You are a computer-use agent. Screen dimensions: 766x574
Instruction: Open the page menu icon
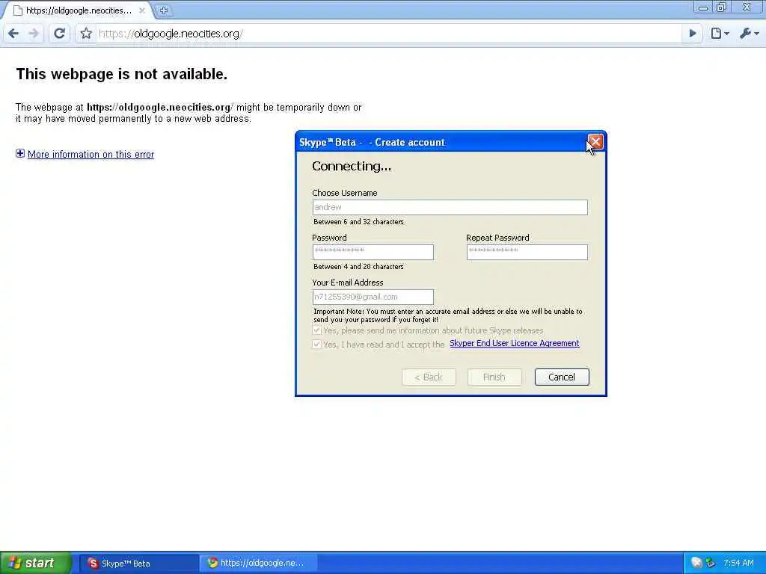tap(720, 33)
